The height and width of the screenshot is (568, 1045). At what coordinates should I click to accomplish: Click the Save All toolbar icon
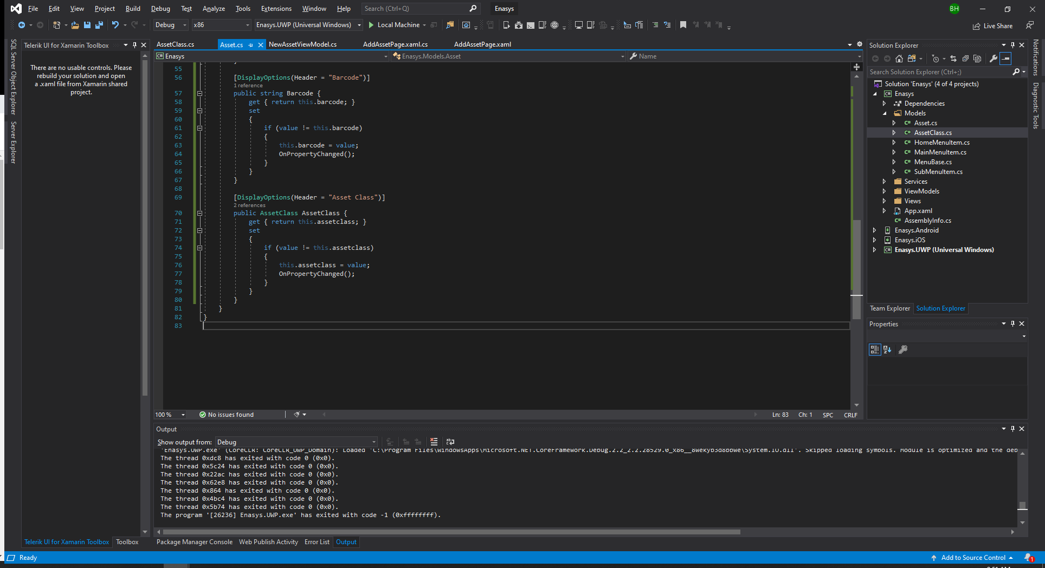(x=99, y=25)
